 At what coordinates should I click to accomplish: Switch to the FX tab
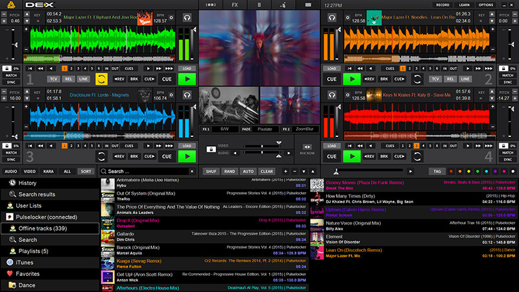click(234, 5)
